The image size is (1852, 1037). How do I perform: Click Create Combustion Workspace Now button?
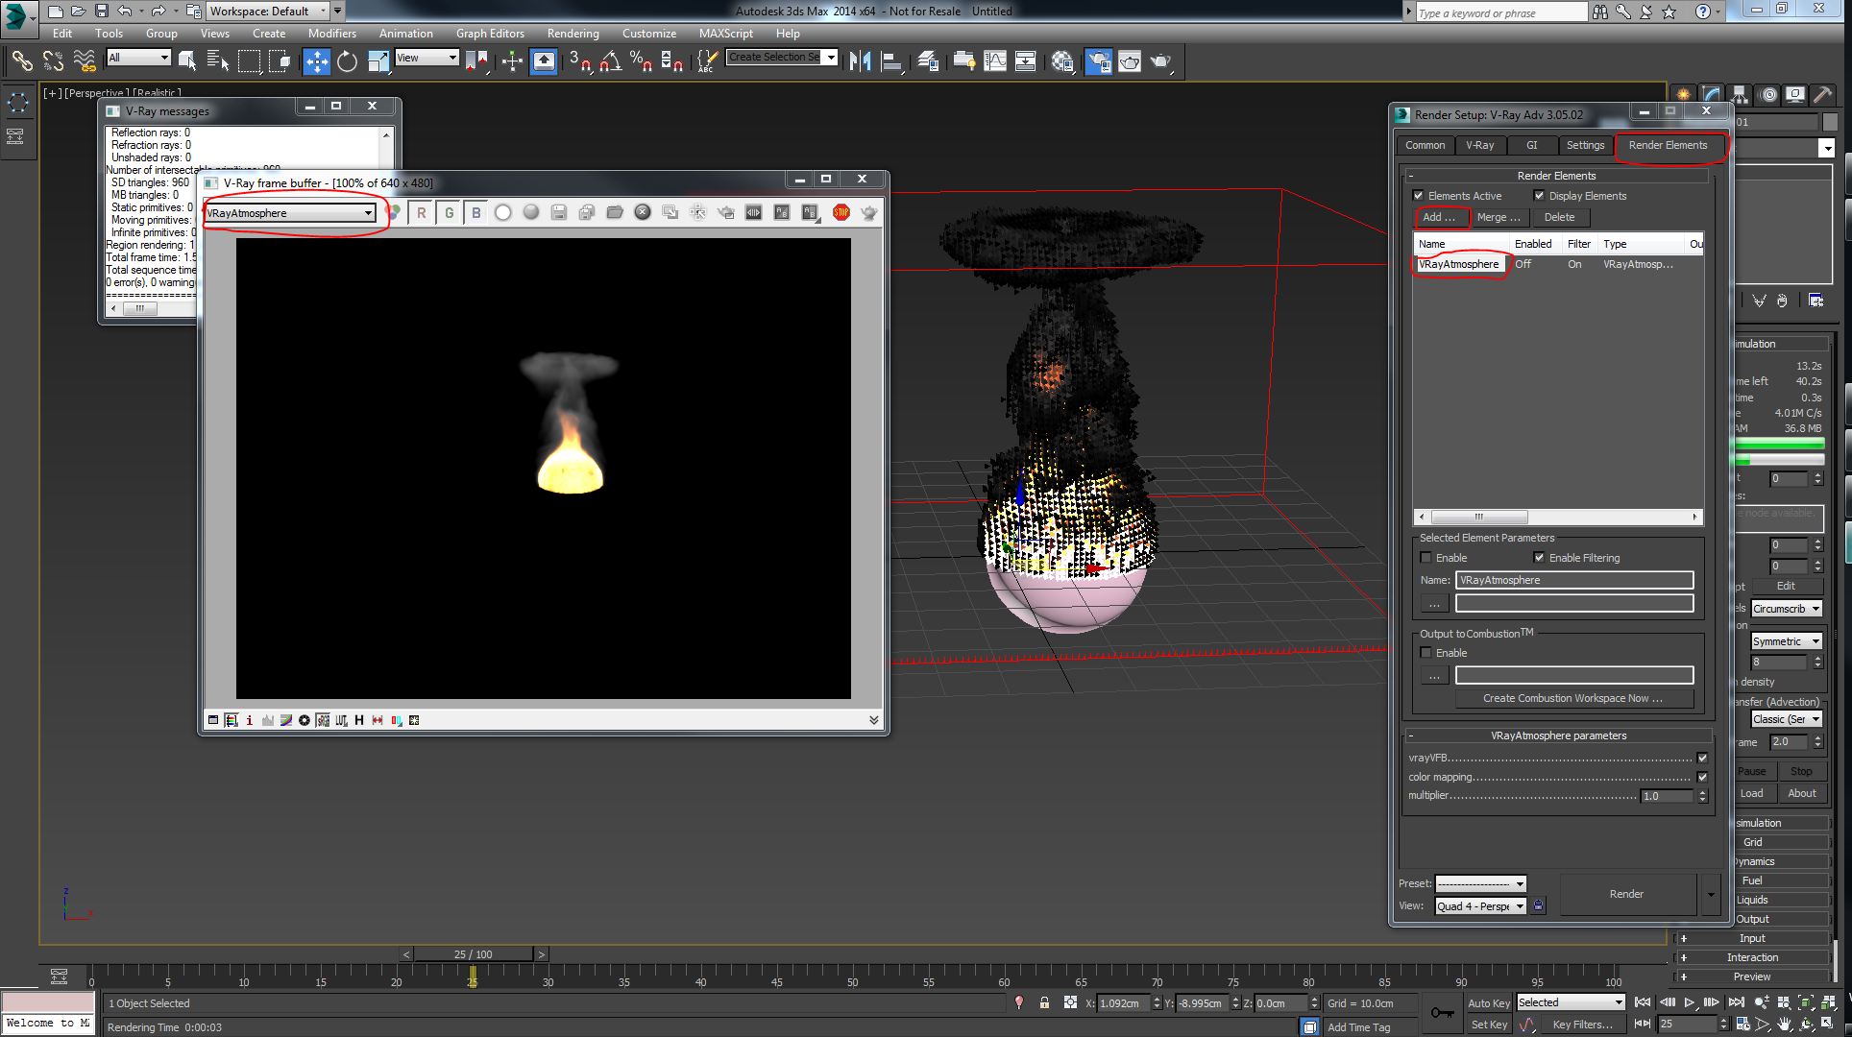(1572, 698)
